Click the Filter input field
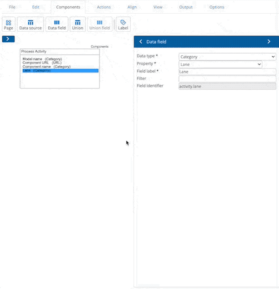The height and width of the screenshot is (289, 279). click(227, 79)
